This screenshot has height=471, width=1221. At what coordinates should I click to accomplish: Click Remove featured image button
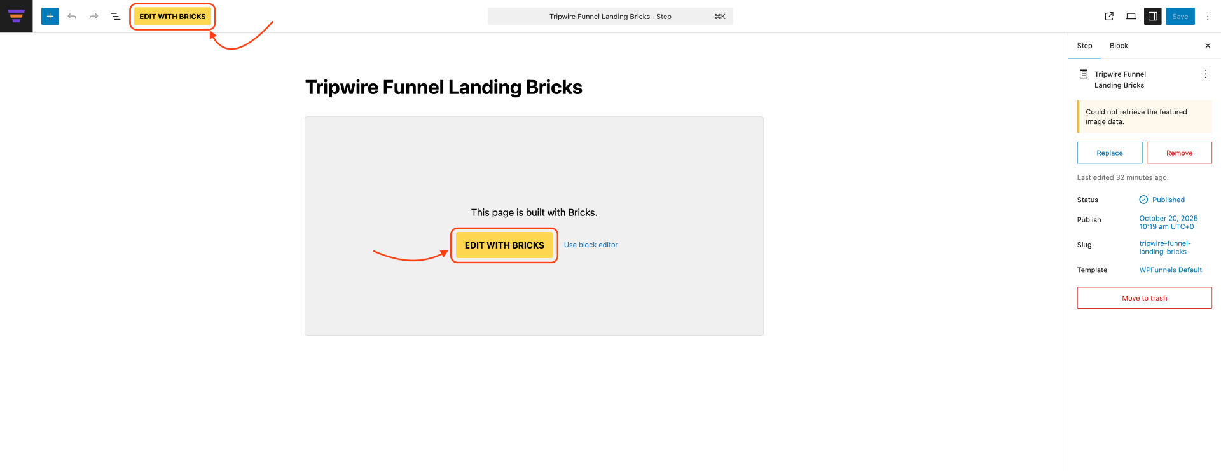pos(1179,153)
